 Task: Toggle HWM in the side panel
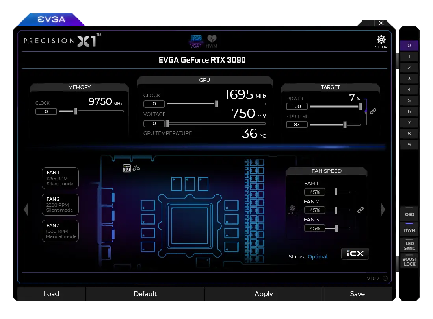[409, 229]
